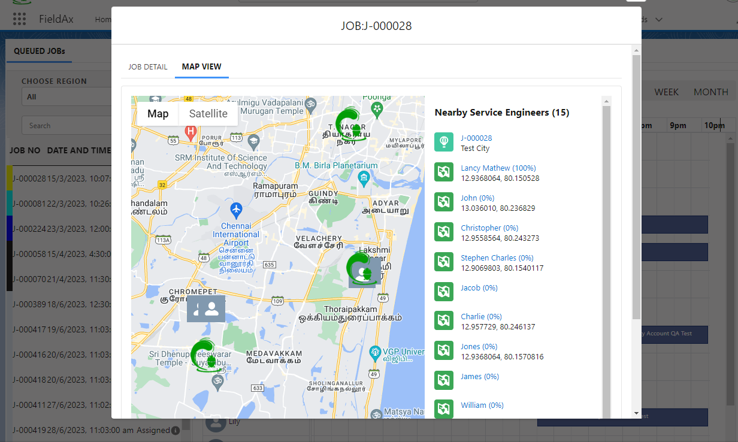Click the J-000028 job pin icon
738x442 pixels.
click(x=444, y=142)
